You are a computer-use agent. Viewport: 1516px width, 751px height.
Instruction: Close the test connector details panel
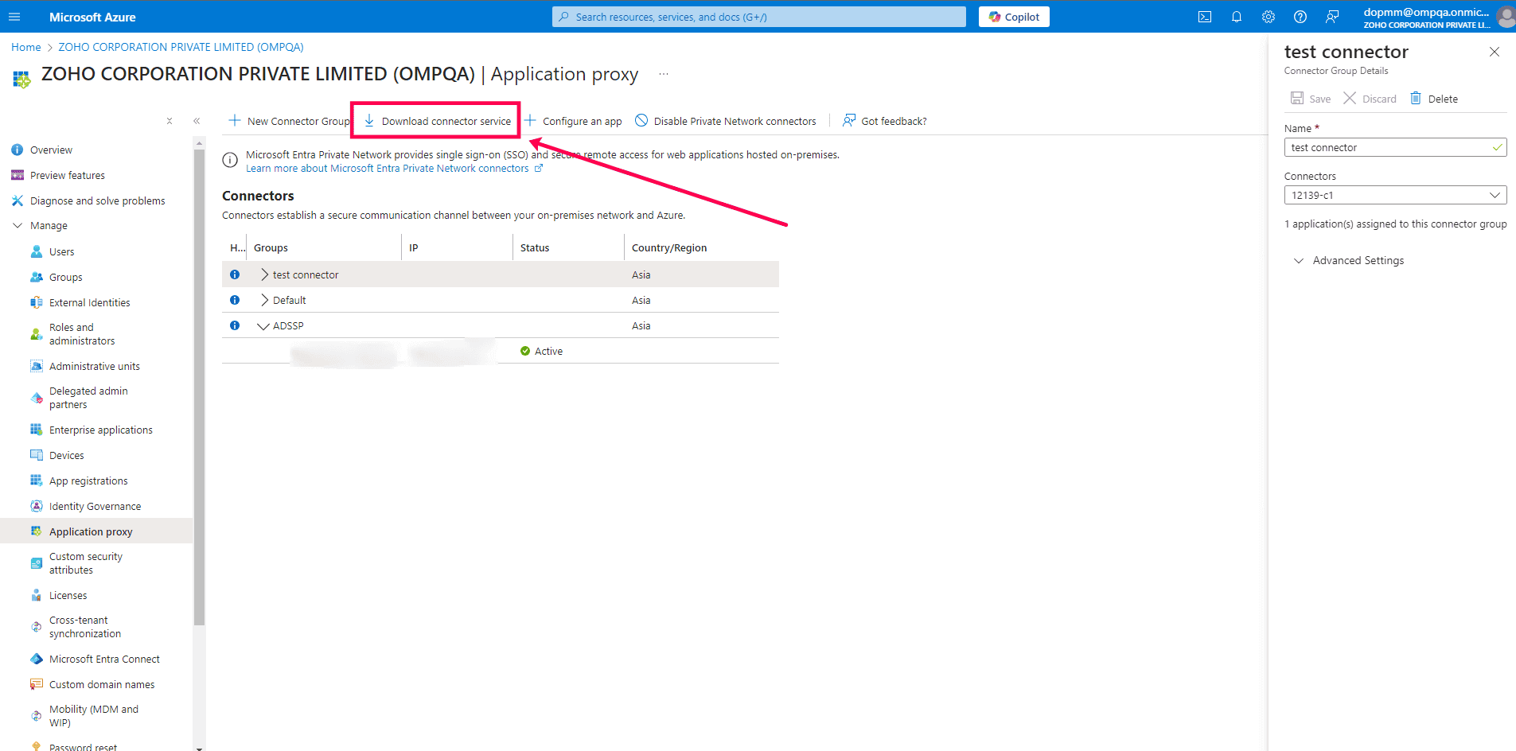[1495, 52]
